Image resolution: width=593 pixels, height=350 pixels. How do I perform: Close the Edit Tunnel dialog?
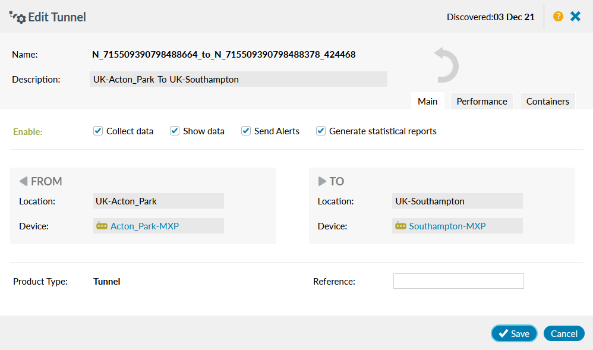tap(575, 17)
